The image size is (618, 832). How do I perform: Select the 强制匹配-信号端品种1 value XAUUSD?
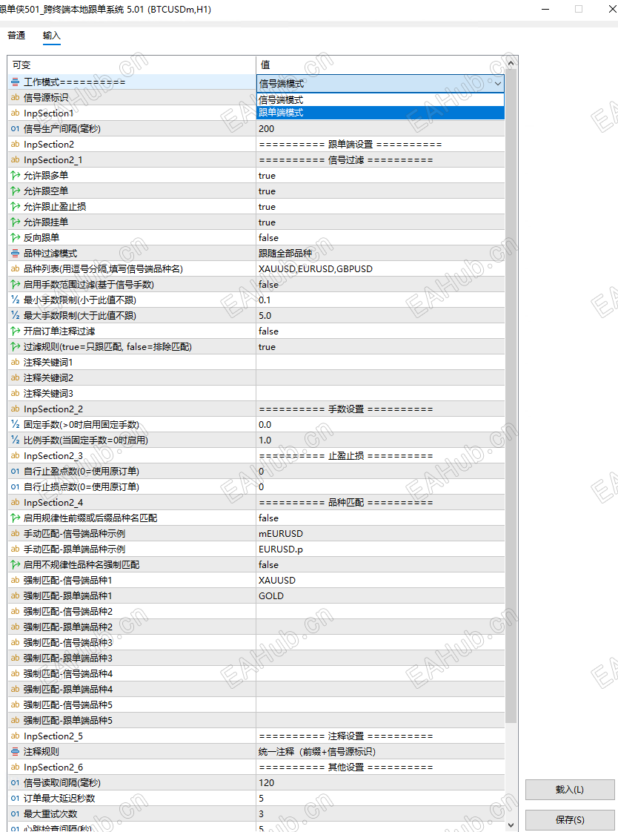point(380,580)
